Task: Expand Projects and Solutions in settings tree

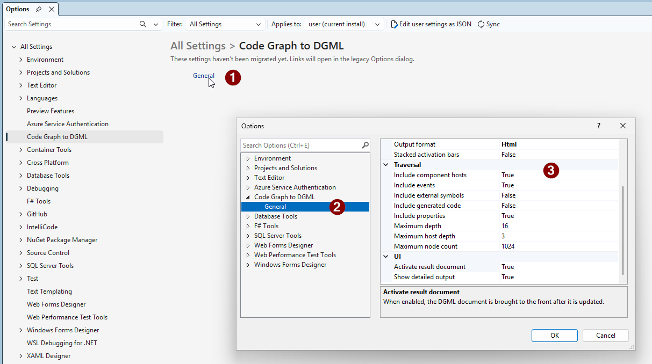Action: (21, 72)
